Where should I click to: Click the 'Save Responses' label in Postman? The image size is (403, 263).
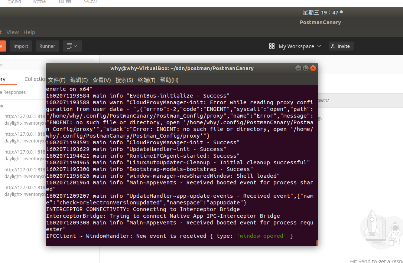click(13, 92)
